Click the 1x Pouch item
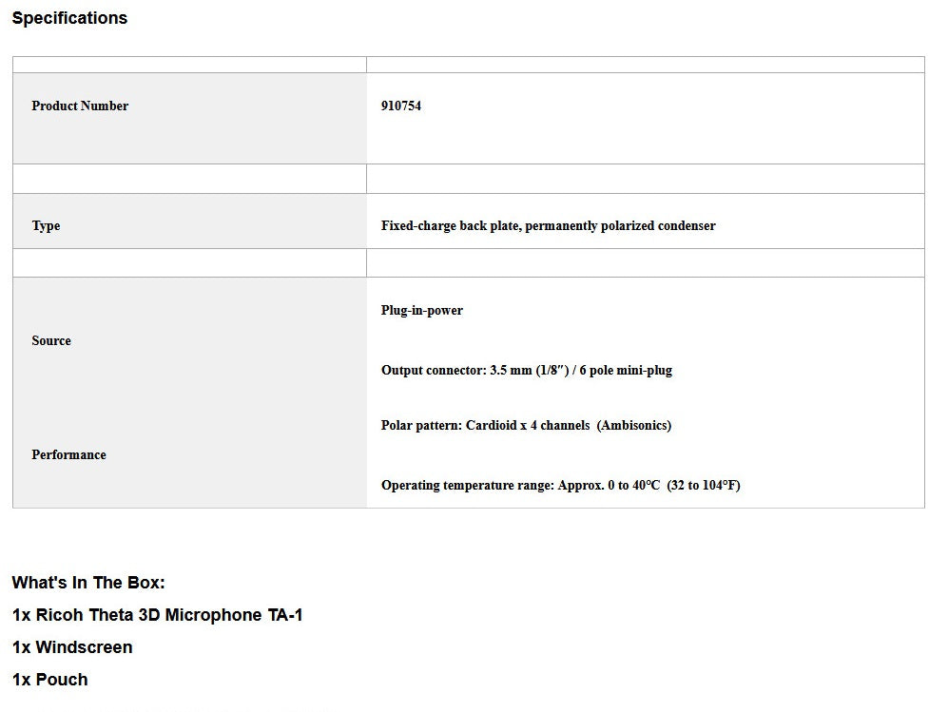 pyautogui.click(x=49, y=680)
